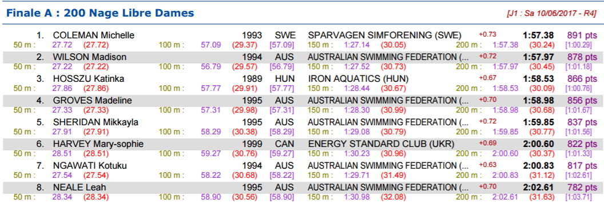The image size is (604, 207).
Task: Click the session tag J1 : Sa 10/06/2017 - R4
Action: click(x=552, y=14)
